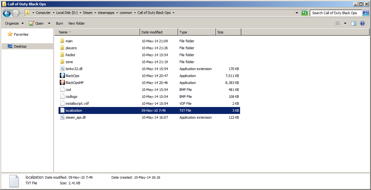Go to the Steam breadcrumb folder
Viewport: 371px width, 190px height.
point(88,13)
